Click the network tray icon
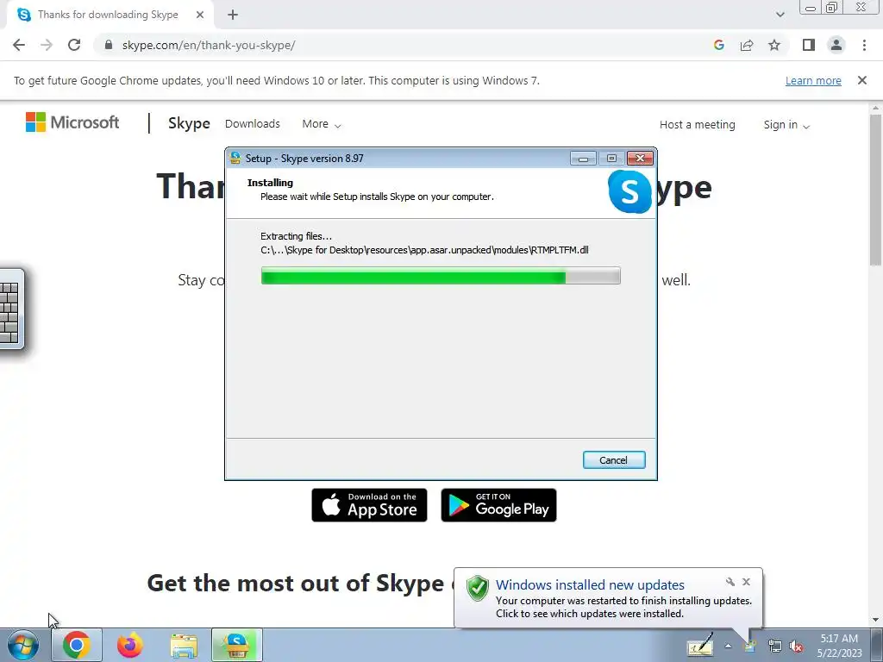Image resolution: width=883 pixels, height=662 pixels. point(775,646)
